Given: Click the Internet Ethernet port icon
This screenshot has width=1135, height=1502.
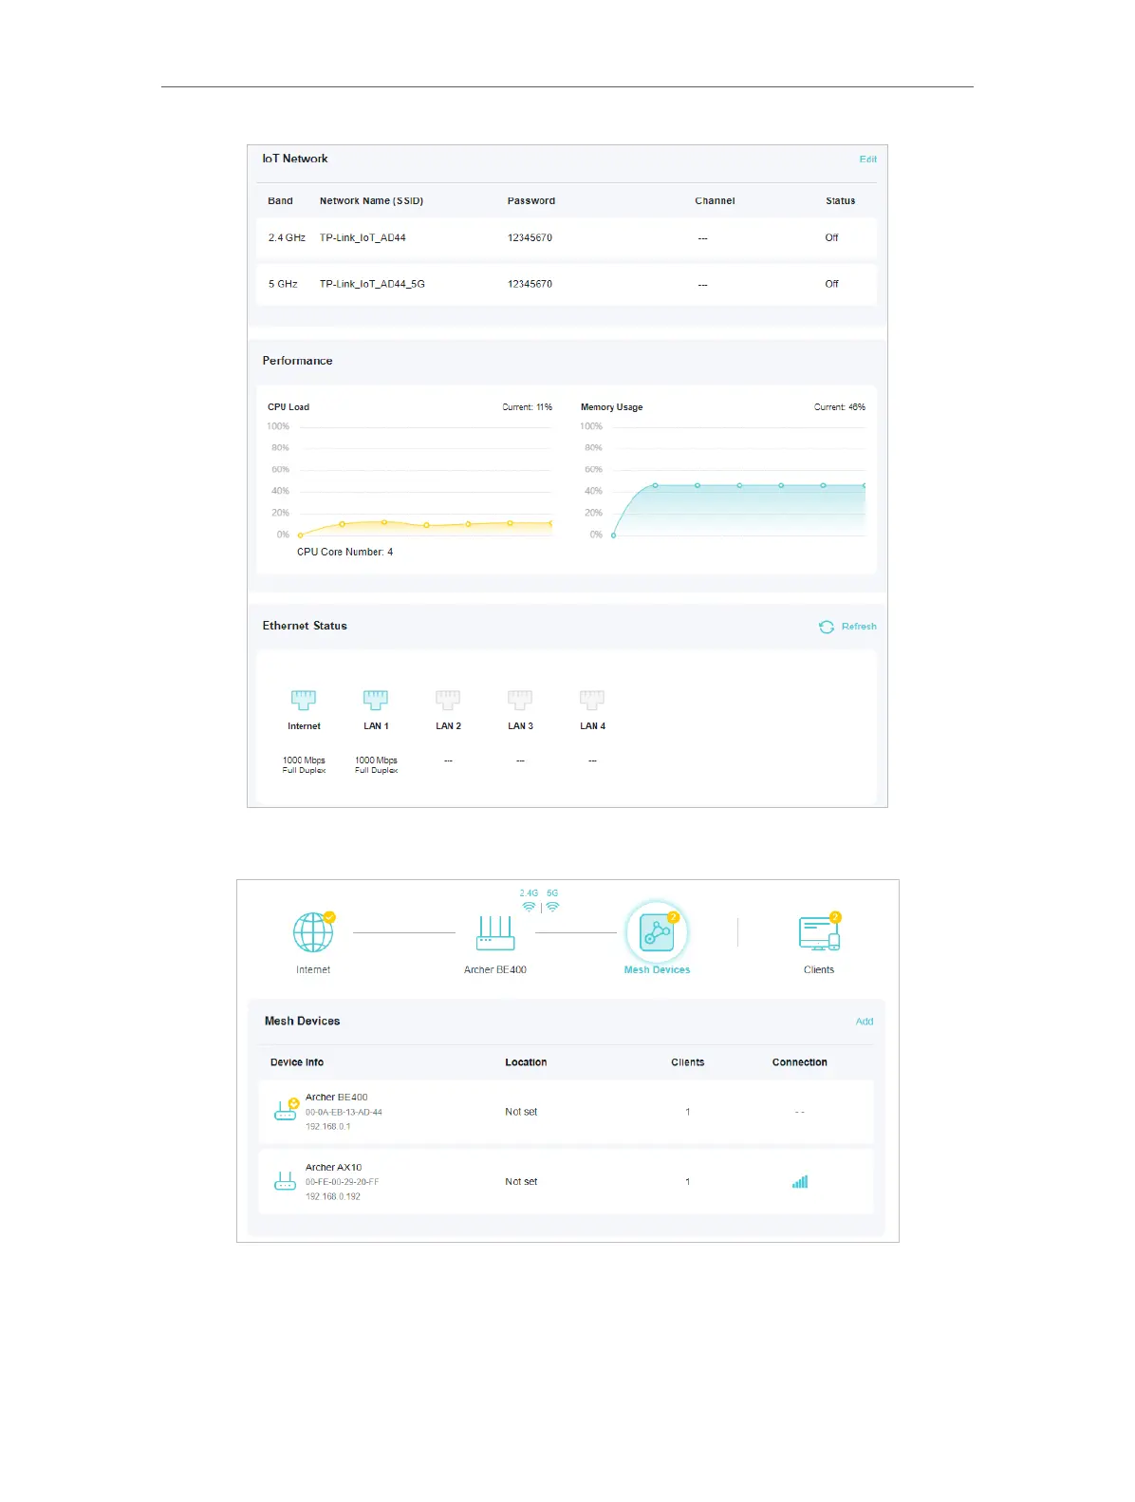Looking at the screenshot, I should tap(304, 700).
